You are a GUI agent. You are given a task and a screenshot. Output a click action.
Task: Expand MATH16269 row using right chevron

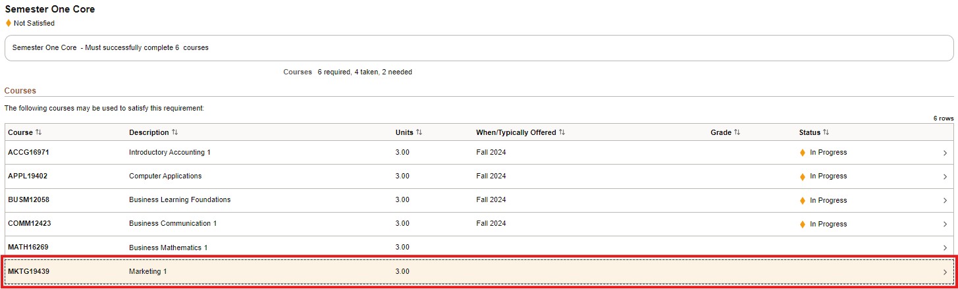[x=945, y=248]
